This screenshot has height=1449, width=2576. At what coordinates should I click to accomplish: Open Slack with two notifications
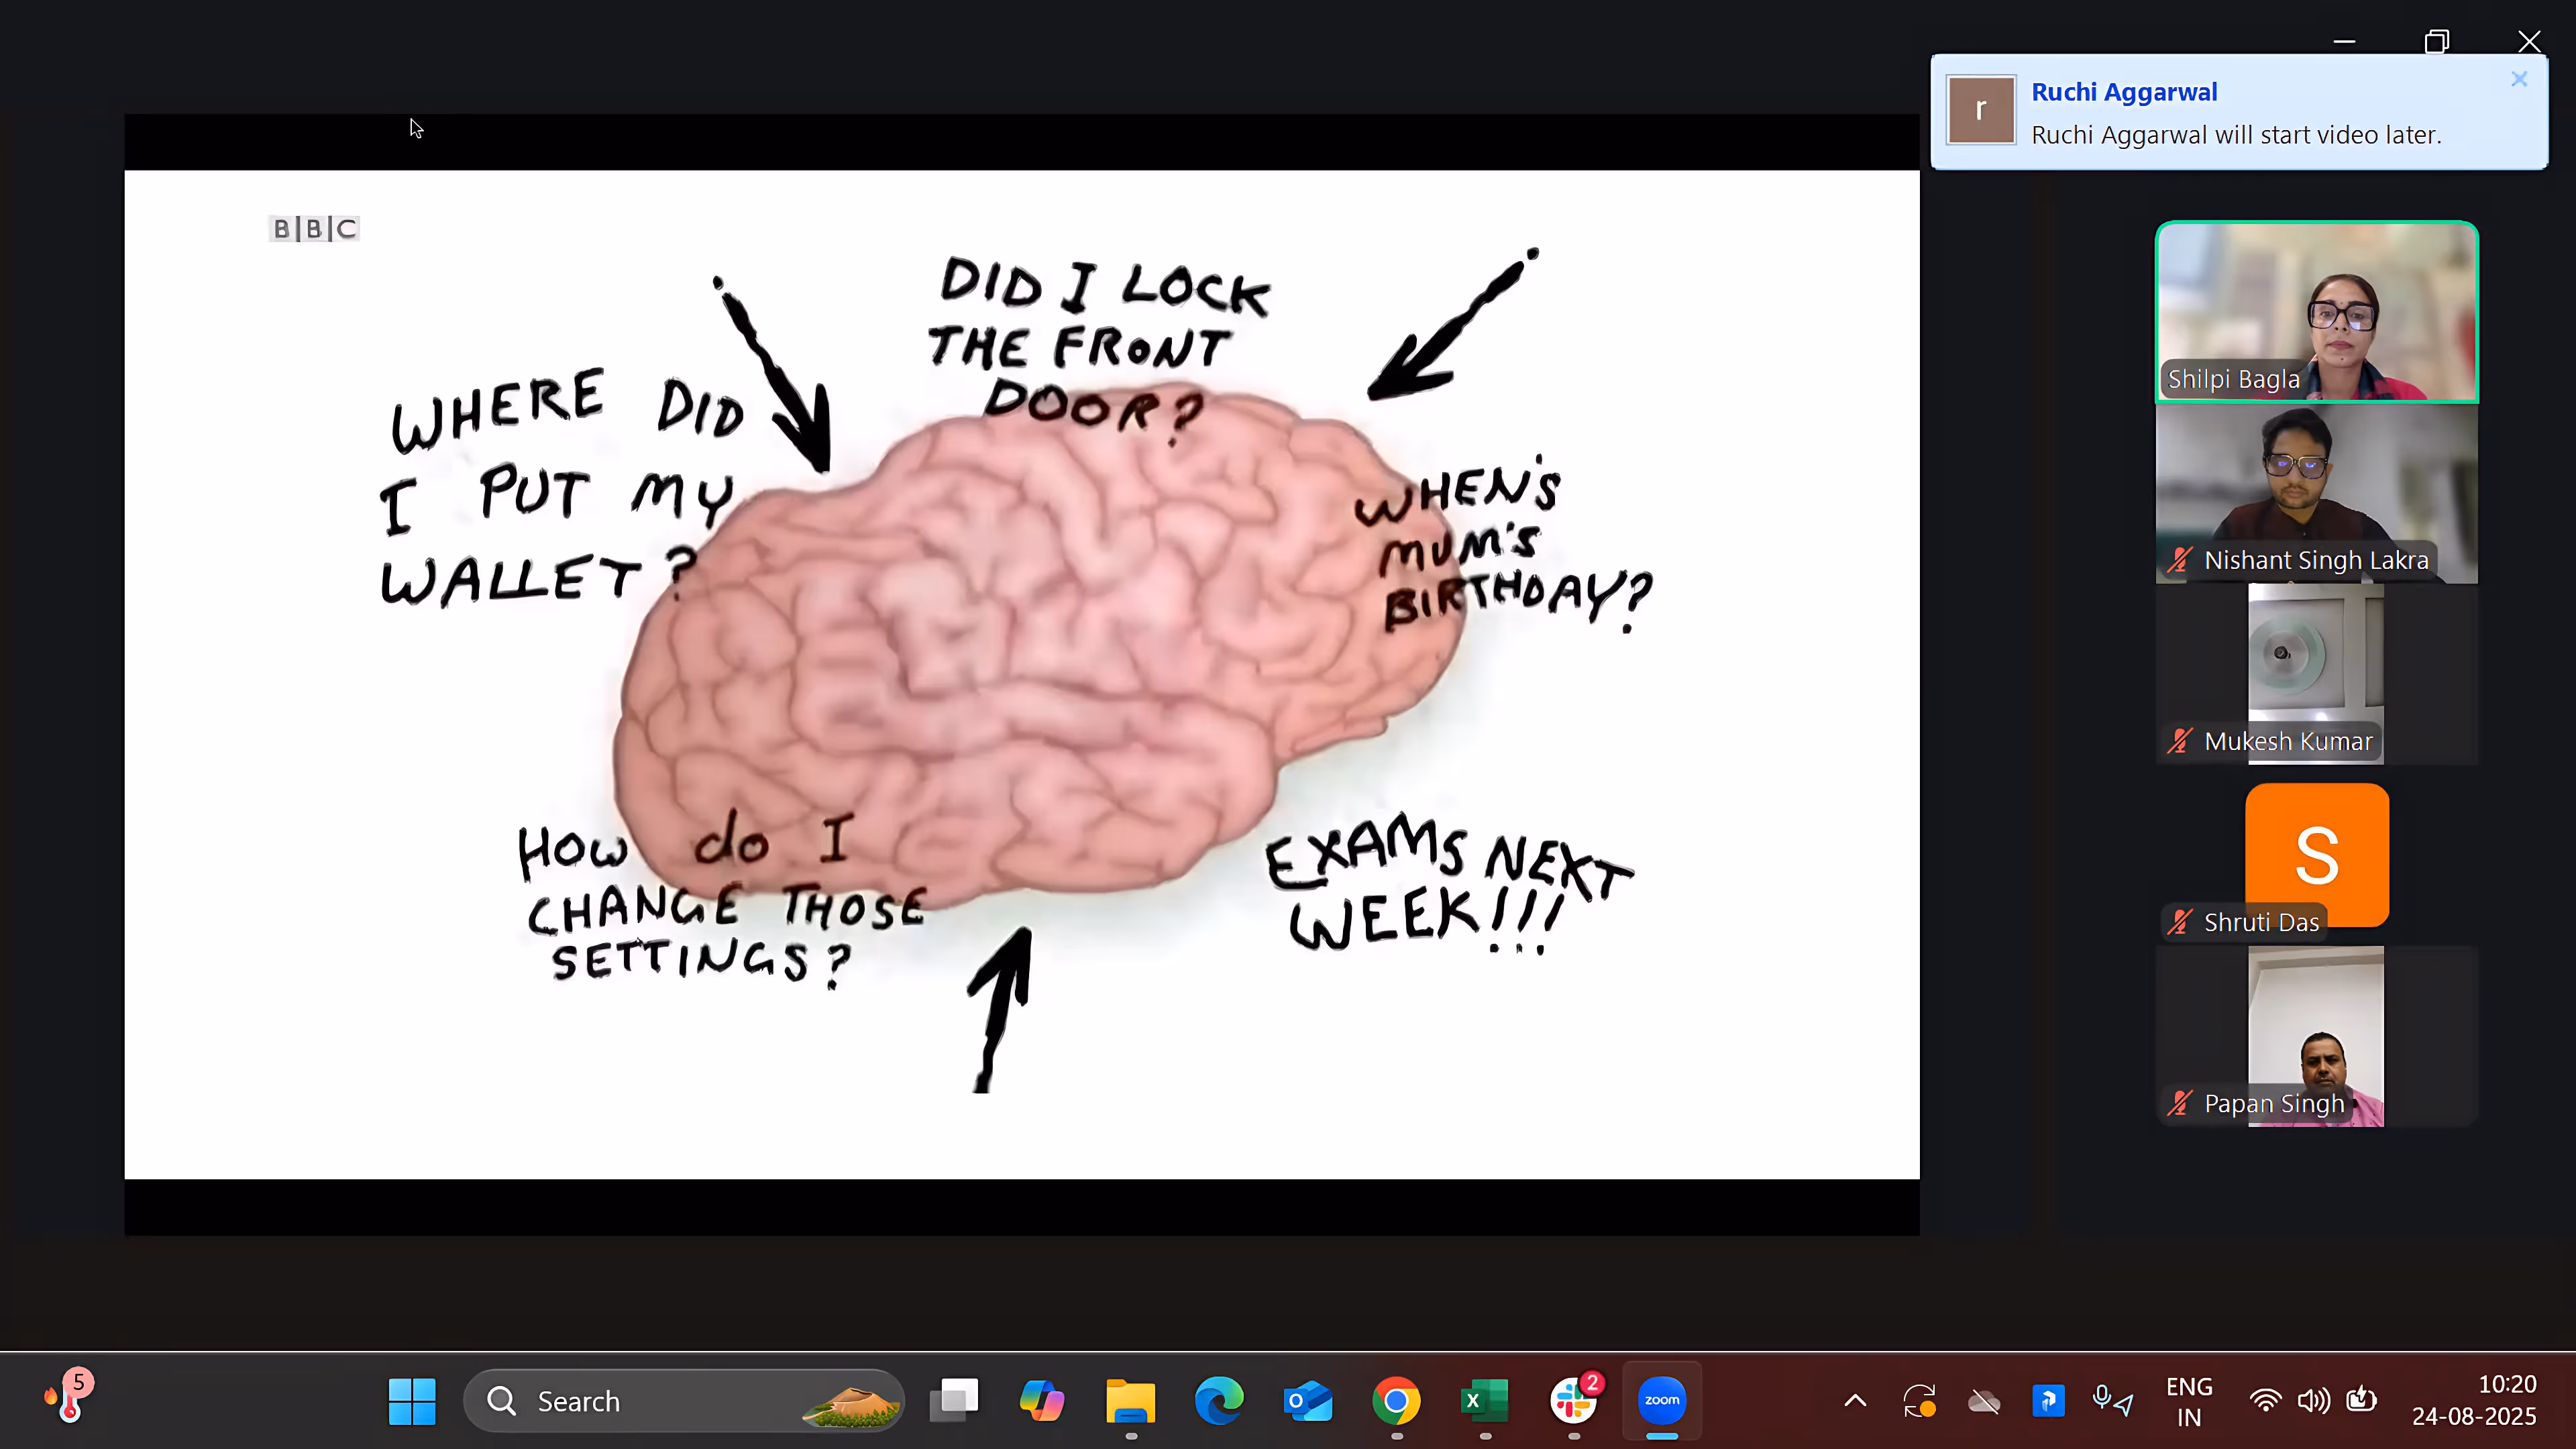[1574, 1401]
